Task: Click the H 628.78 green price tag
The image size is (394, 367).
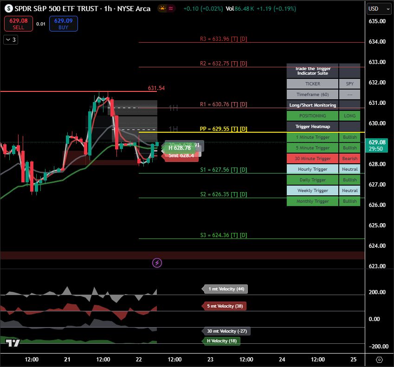Action: pyautogui.click(x=180, y=148)
